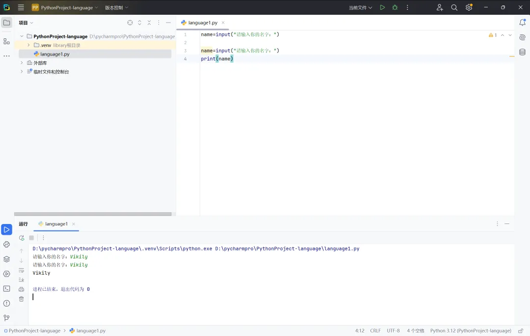Click the warning count indicator in editor
Viewport: 530px width, 336px height.
[x=493, y=35]
